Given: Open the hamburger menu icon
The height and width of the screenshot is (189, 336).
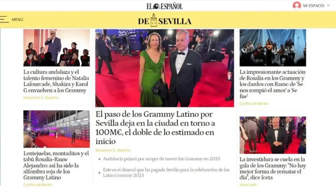Looking at the screenshot, I should pyautogui.click(x=4, y=19).
